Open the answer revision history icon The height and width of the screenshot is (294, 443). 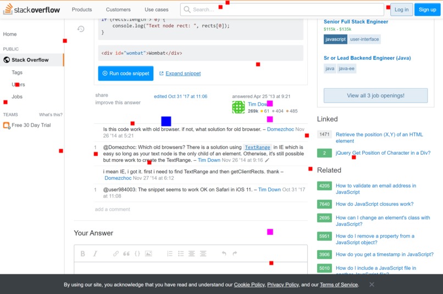[81, 29]
